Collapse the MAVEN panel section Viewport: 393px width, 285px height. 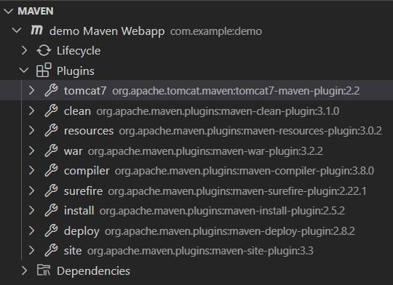[8, 11]
